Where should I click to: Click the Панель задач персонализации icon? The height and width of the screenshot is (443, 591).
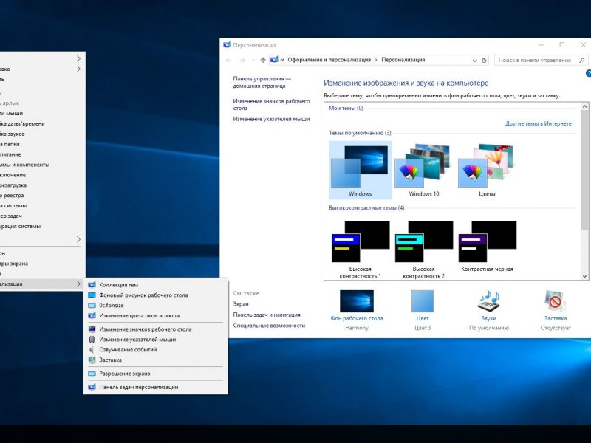pyautogui.click(x=92, y=387)
